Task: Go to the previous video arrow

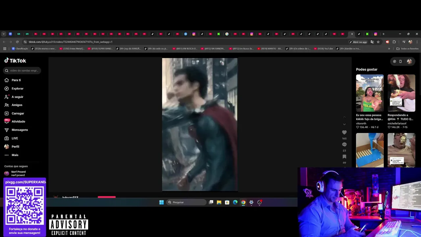Action: point(344,117)
